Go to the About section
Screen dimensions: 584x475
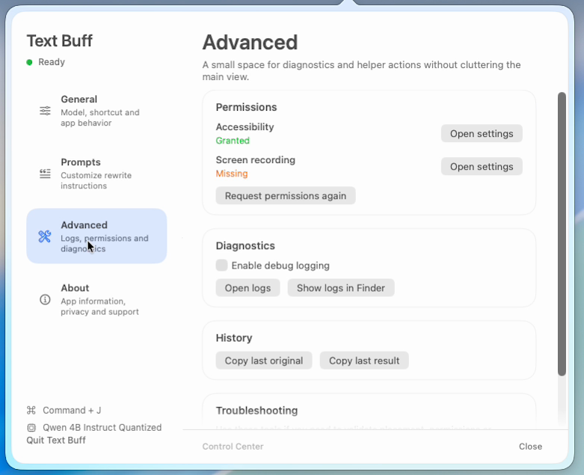(96, 299)
